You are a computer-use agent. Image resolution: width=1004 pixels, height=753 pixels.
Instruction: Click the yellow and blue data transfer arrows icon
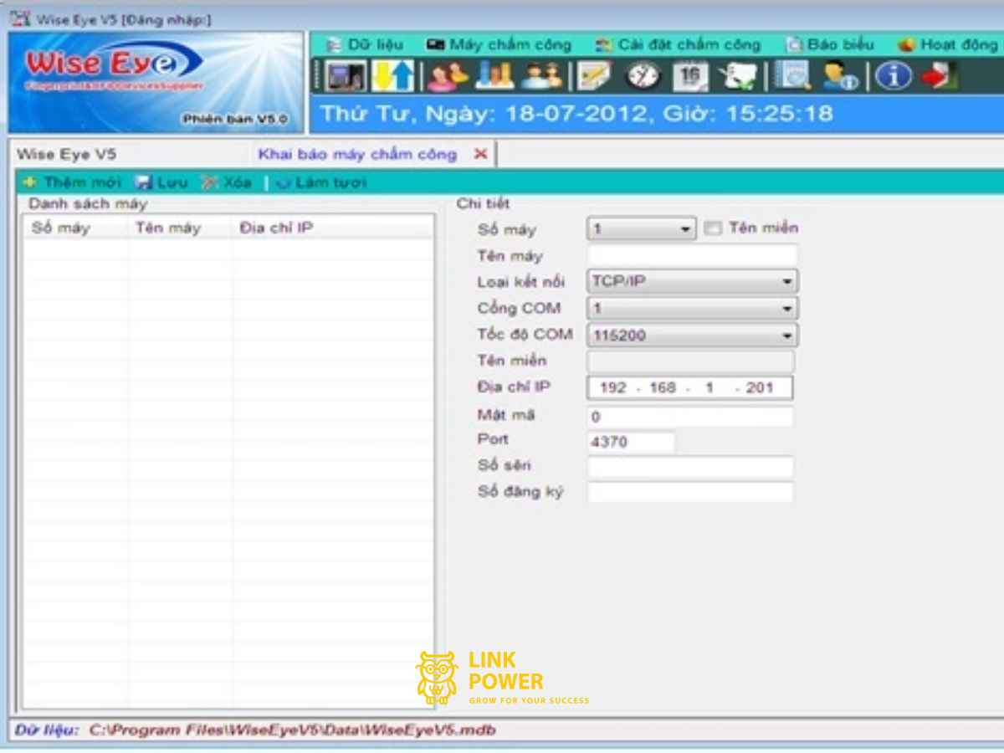point(393,76)
